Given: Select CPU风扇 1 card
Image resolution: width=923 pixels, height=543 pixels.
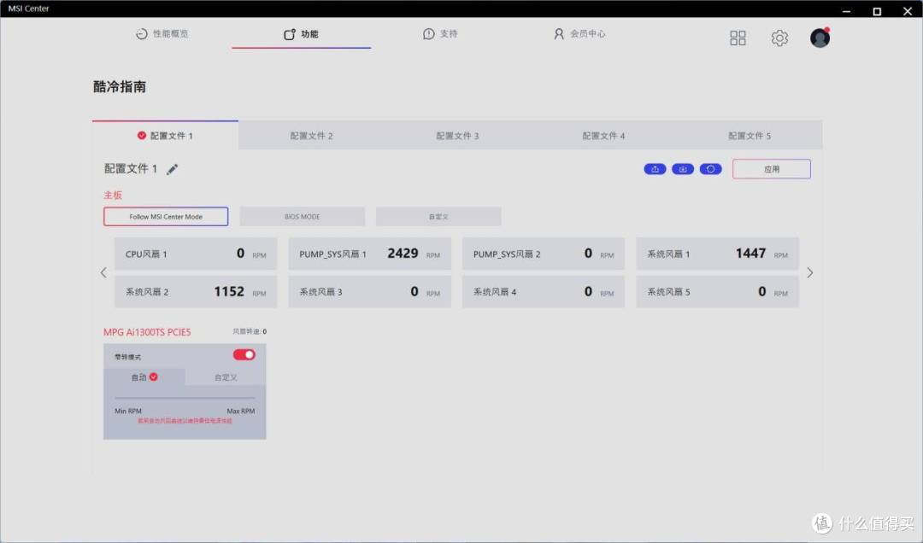Looking at the screenshot, I should (196, 254).
